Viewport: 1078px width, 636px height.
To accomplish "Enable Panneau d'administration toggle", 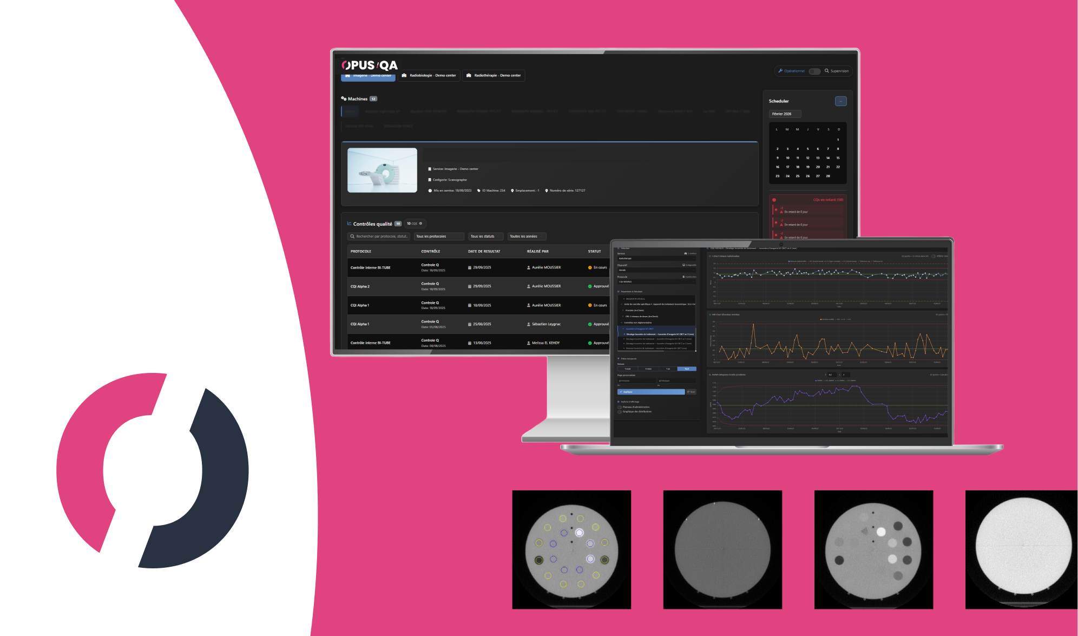I will (620, 407).
